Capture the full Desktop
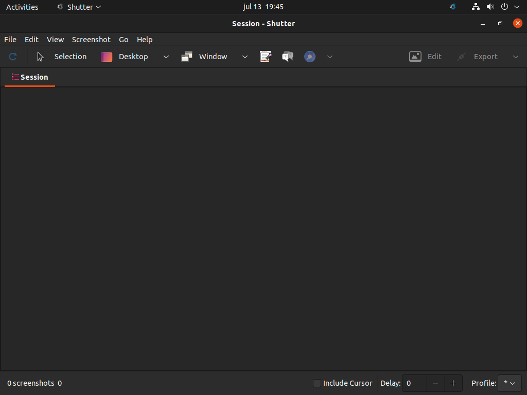Viewport: 527px width, 395px height. coord(125,57)
